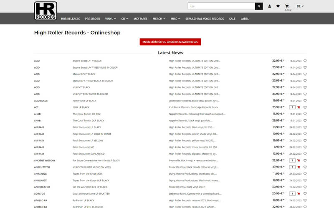
Task: Click price 27,99 € of ANGEL WITCH row
Action: pyautogui.click(x=278, y=167)
